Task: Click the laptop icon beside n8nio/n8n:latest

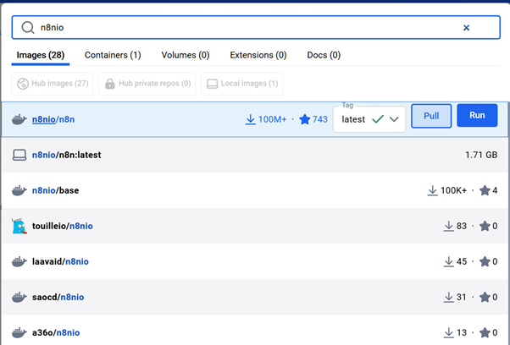Action: point(19,155)
